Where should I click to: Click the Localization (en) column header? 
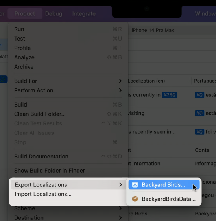[146, 81]
